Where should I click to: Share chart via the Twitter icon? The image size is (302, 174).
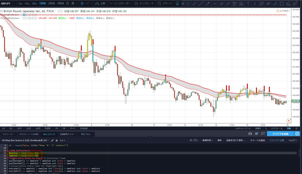pos(256,134)
